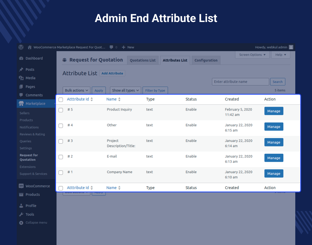Check the box for attribute # 5
The image size is (312, 245).
[61, 110]
